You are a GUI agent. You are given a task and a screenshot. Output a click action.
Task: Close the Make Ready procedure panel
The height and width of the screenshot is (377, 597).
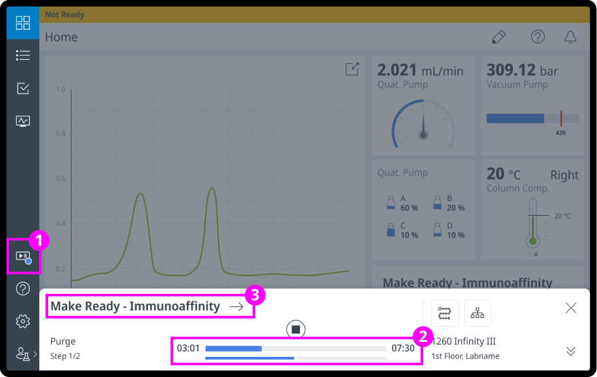tap(571, 308)
